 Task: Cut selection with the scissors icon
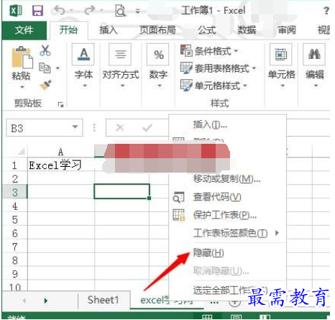click(45, 50)
